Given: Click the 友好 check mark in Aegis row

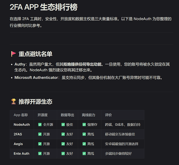Looking at the screenshot, I should 63,144.
